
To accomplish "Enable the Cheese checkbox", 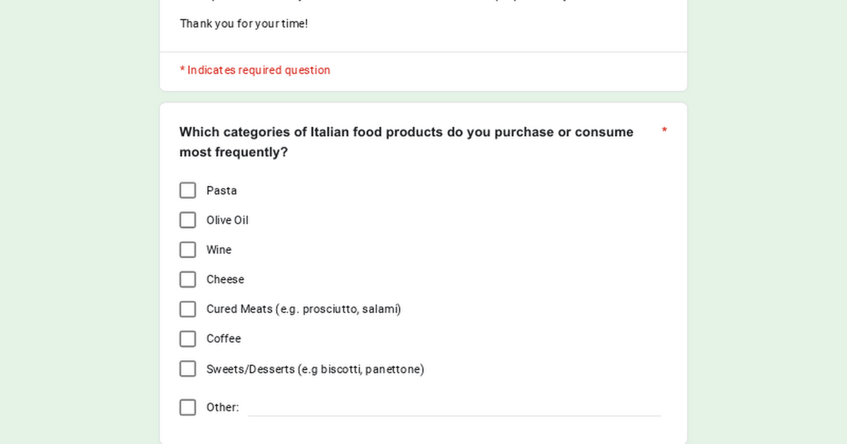I will click(x=188, y=280).
